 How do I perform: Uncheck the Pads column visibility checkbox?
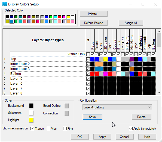92,54
